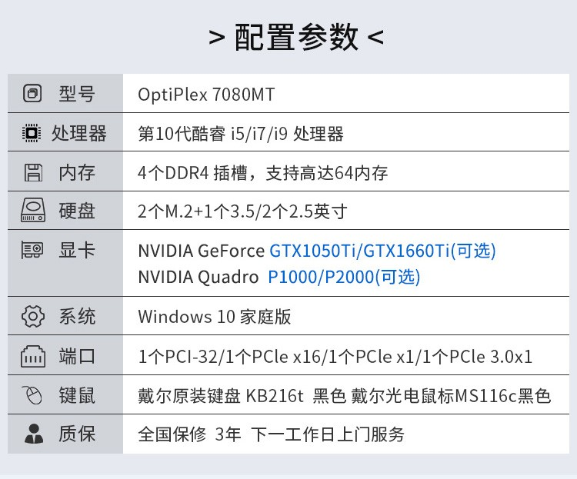
Task: Click the 配置参数 heading
Action: (296, 36)
